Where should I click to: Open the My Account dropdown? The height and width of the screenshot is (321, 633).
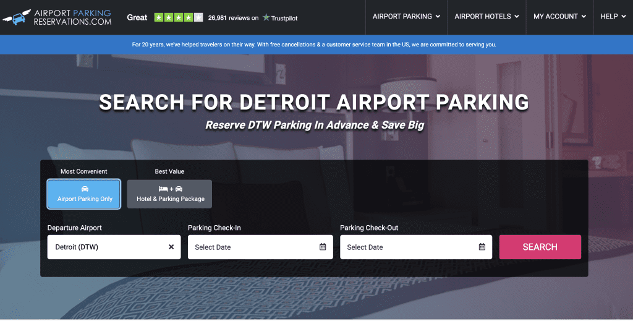559,17
